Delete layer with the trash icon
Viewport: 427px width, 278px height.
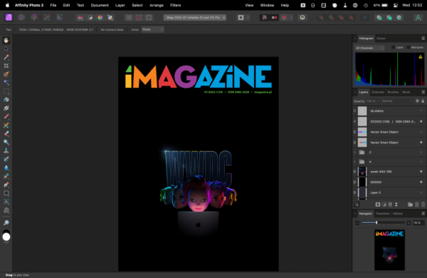pyautogui.click(x=423, y=205)
